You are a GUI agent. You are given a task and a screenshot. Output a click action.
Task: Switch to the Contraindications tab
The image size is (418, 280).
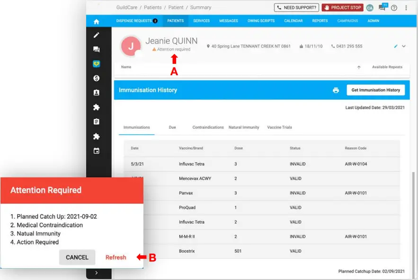(208, 127)
